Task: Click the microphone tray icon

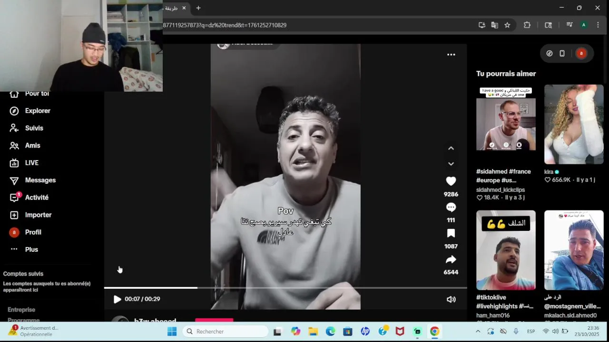Action: pyautogui.click(x=516, y=332)
